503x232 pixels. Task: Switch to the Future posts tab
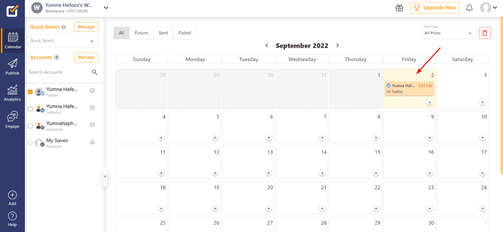pos(141,33)
